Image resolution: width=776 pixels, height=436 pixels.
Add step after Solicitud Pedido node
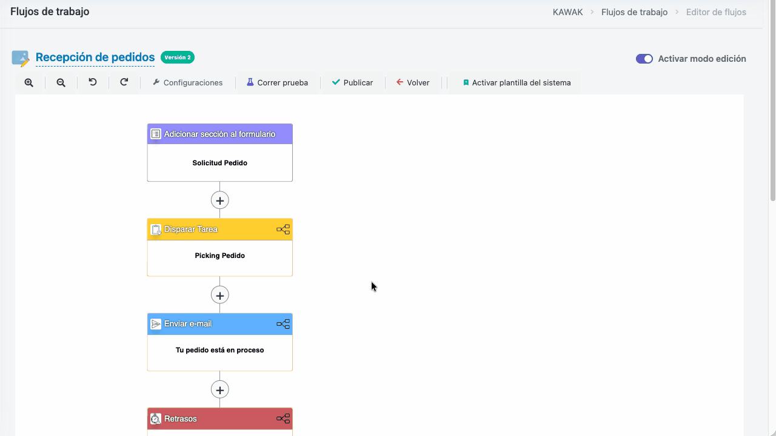click(219, 200)
